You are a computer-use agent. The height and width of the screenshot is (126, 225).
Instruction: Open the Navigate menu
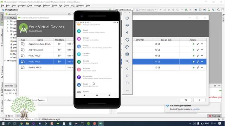tap(21, 6)
